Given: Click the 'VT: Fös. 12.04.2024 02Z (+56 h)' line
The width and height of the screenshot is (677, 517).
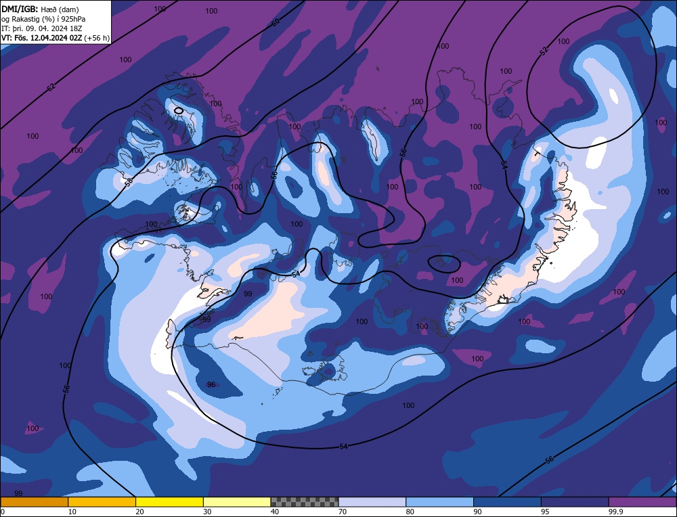Looking at the screenshot, I should [x=56, y=38].
